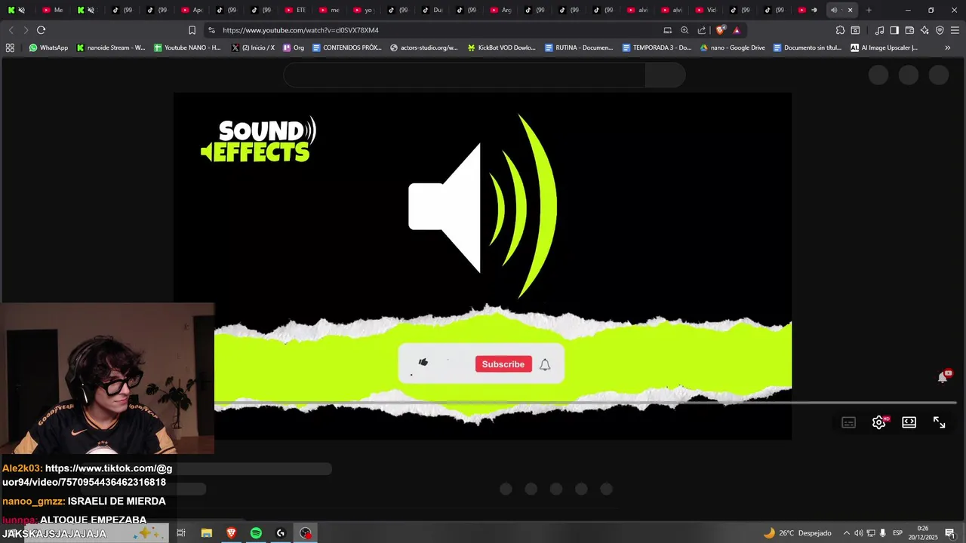Open the 'Youtube NANO' bookmark
This screenshot has width=966, height=543.
(187, 48)
